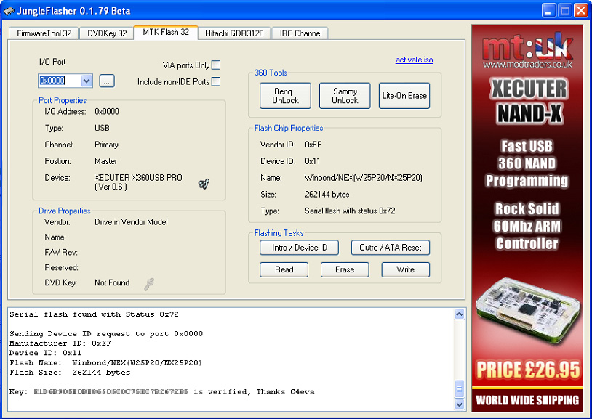Click the log scrollbar thumb
Screen dimensions: 592x419
point(459,389)
